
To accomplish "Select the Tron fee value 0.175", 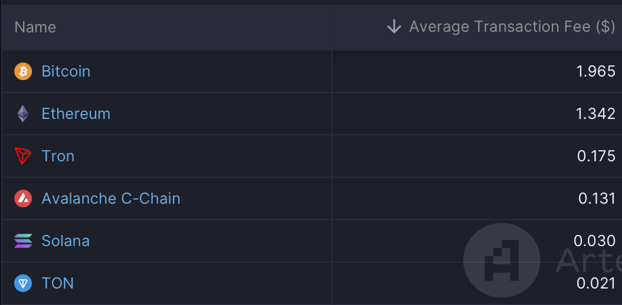I will coord(596,156).
